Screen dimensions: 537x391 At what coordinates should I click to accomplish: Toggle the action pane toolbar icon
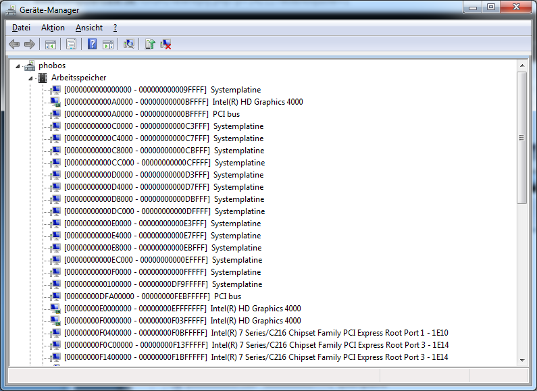click(108, 44)
